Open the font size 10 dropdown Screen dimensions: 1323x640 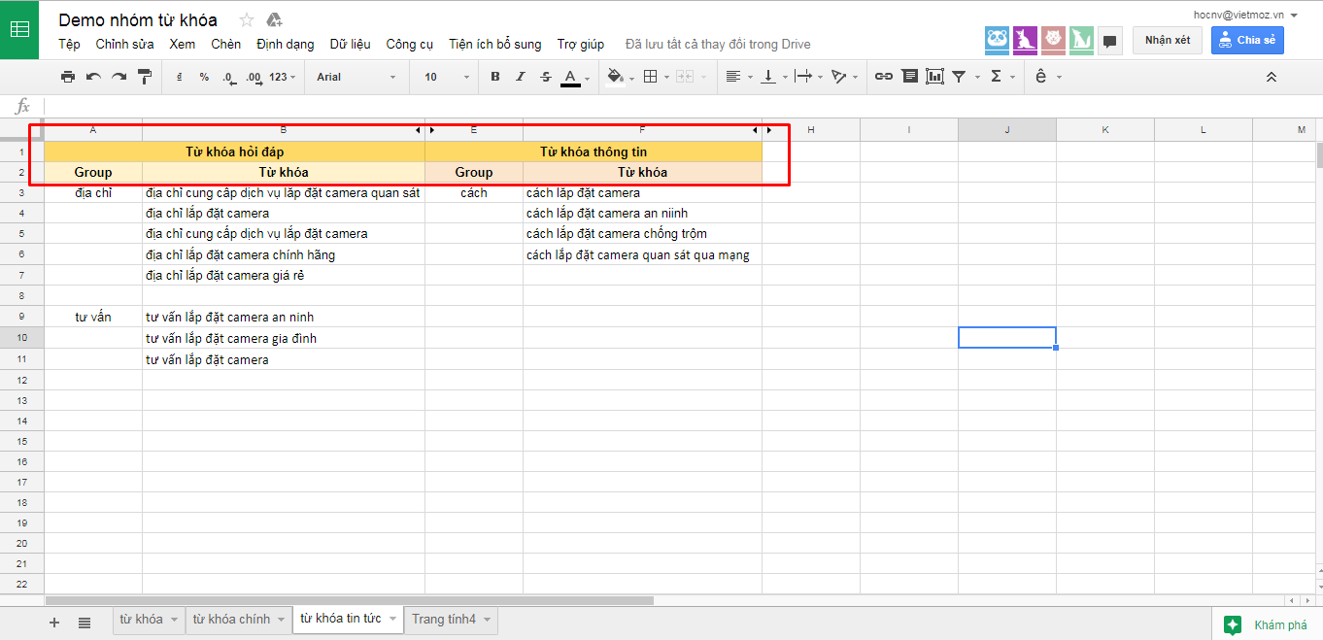447,77
